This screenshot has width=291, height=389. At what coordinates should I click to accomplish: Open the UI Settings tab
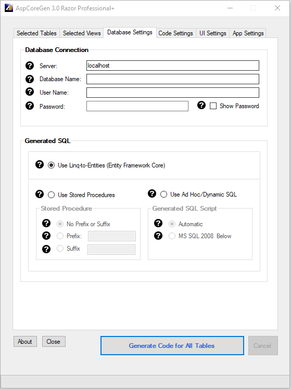tap(213, 33)
